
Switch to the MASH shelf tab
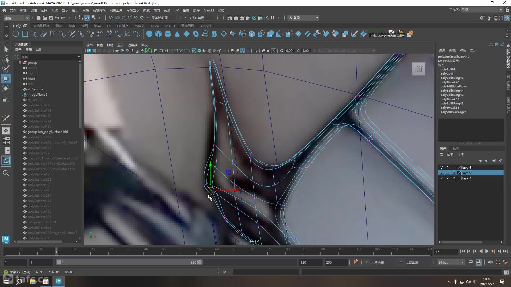point(170,26)
